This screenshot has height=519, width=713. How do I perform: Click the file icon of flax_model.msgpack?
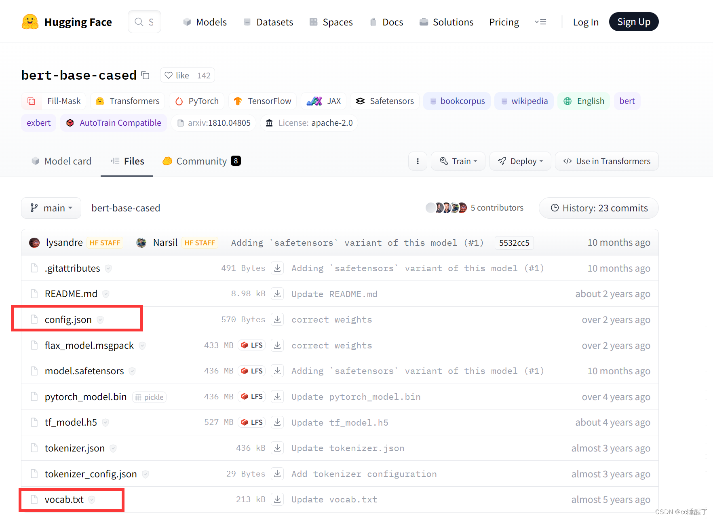(34, 345)
